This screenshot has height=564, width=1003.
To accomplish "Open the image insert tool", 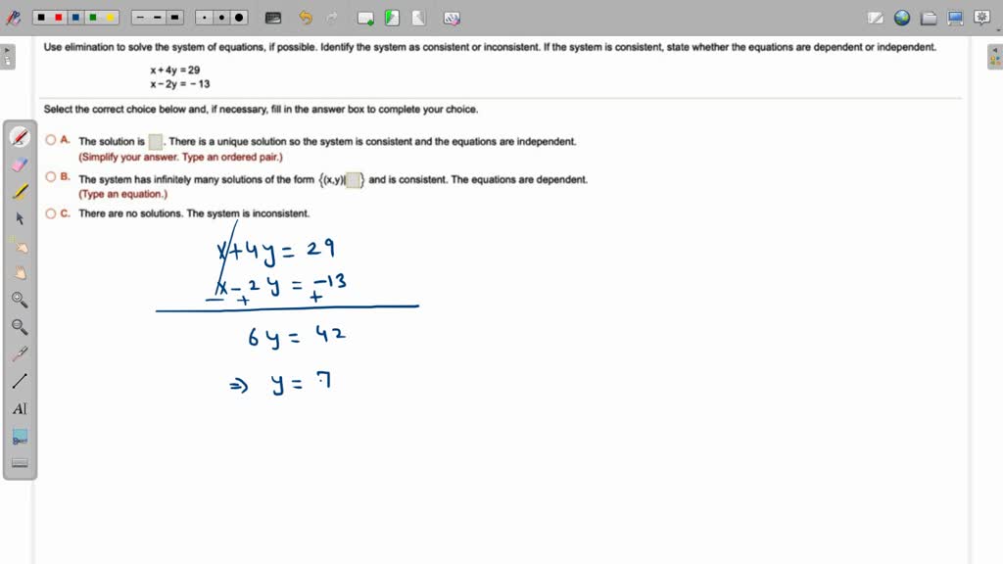I will pos(20,438).
